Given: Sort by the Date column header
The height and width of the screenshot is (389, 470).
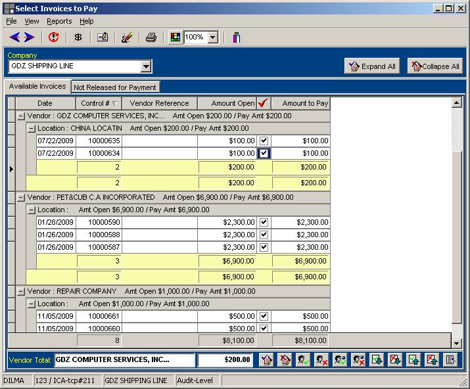Looking at the screenshot, I should point(45,103).
